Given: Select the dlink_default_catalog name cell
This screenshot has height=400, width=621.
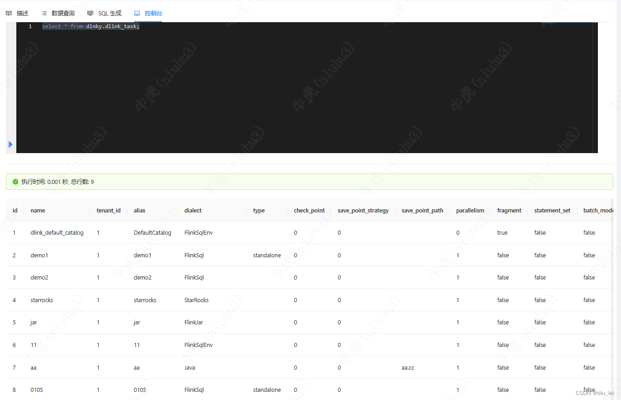Looking at the screenshot, I should [x=57, y=232].
